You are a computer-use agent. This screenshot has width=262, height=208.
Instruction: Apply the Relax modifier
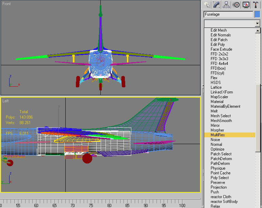(215, 206)
